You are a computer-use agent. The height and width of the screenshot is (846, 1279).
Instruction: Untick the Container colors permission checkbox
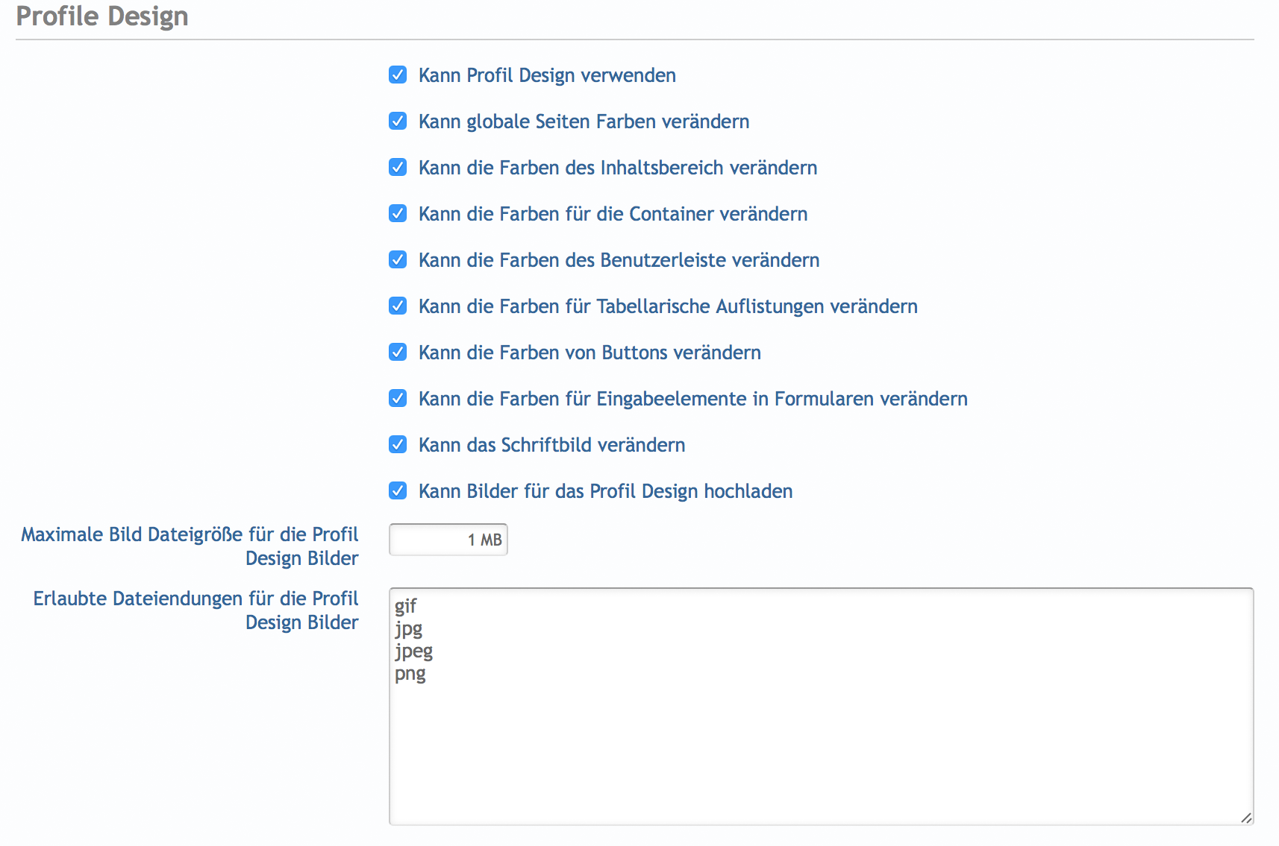click(398, 214)
